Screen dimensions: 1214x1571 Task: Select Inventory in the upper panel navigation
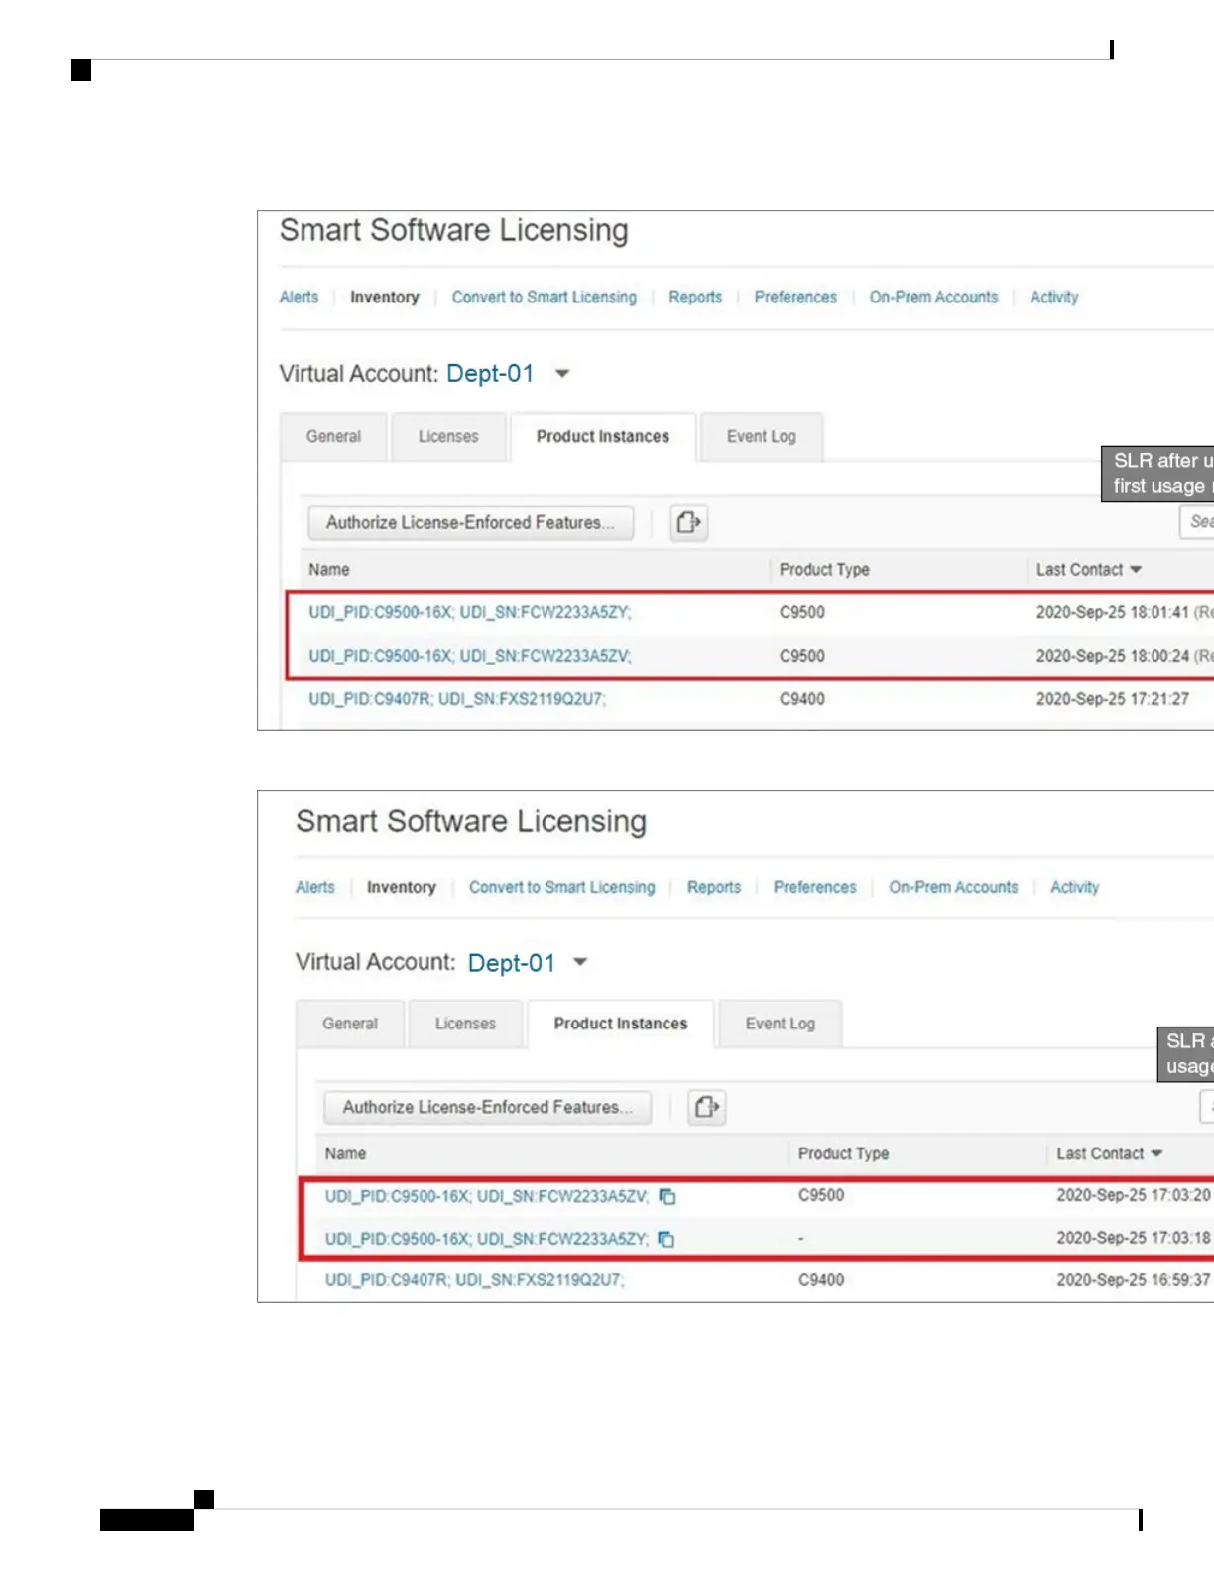[x=385, y=297]
